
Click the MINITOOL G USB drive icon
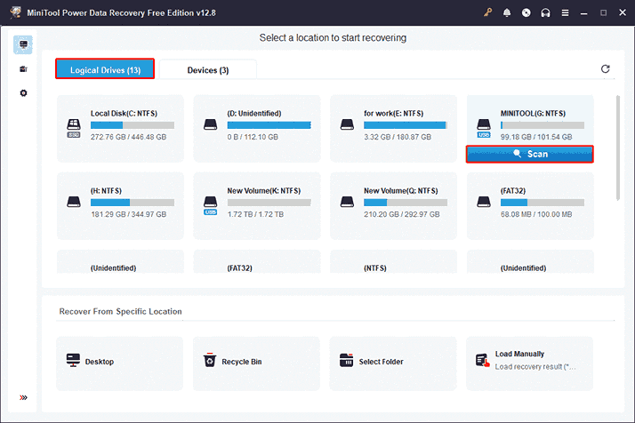coord(484,128)
